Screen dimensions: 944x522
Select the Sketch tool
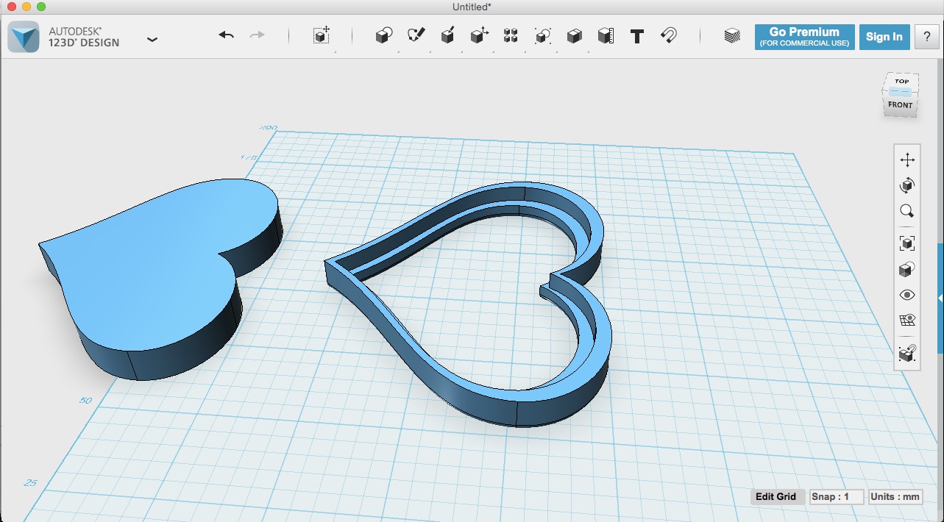[x=416, y=35]
